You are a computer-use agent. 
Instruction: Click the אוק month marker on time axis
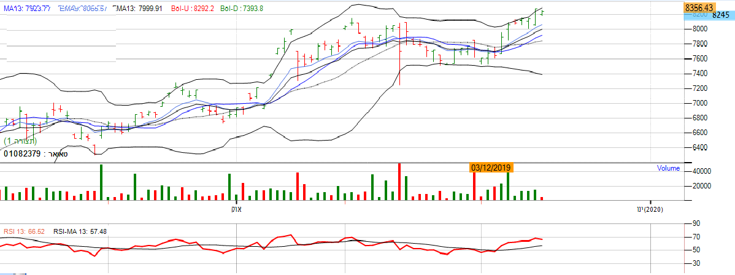point(236,209)
